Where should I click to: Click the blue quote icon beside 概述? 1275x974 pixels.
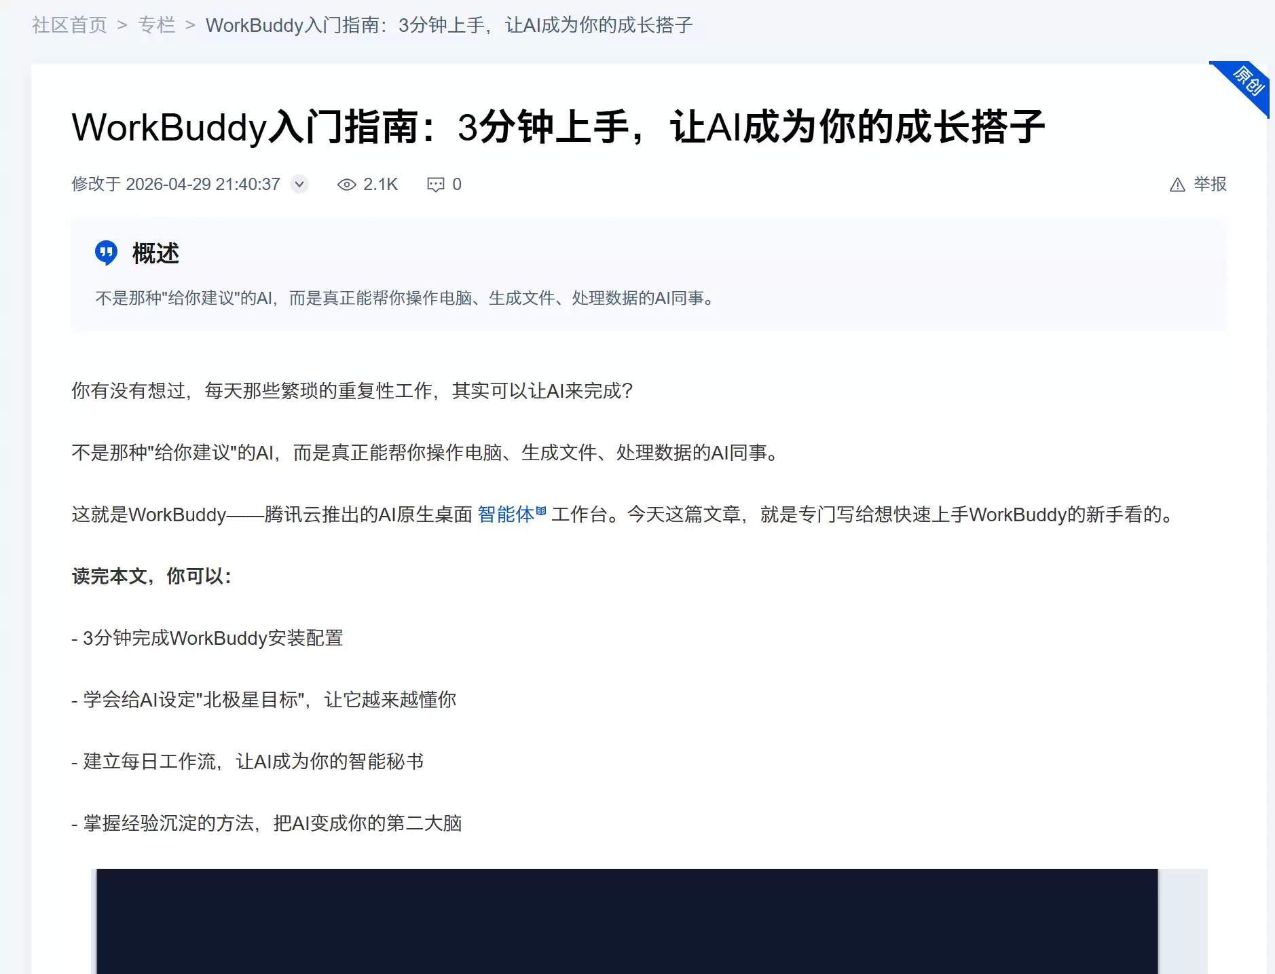106,252
